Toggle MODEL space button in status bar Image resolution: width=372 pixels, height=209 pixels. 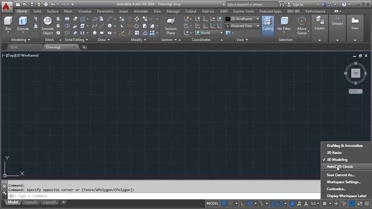point(212,204)
